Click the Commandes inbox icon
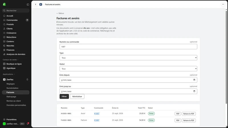This screenshot has width=228, height=128. click(4, 20)
